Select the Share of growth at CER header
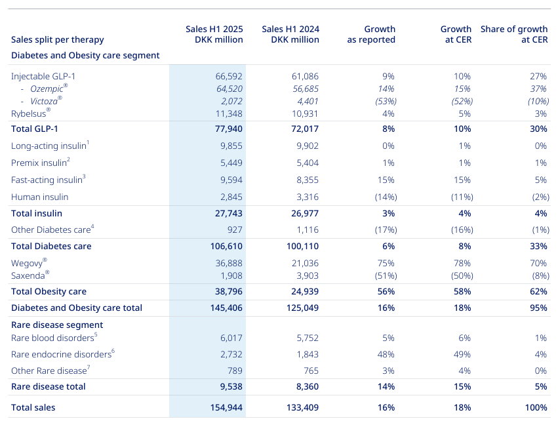The width and height of the screenshot is (558, 423). pos(514,34)
